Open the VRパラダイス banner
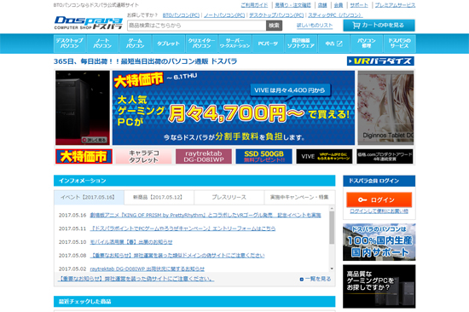Image resolution: width=469 pixels, height=312 pixels. tap(380, 61)
